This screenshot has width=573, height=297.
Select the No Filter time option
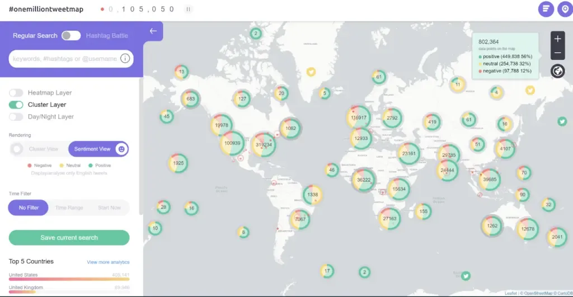coord(29,208)
